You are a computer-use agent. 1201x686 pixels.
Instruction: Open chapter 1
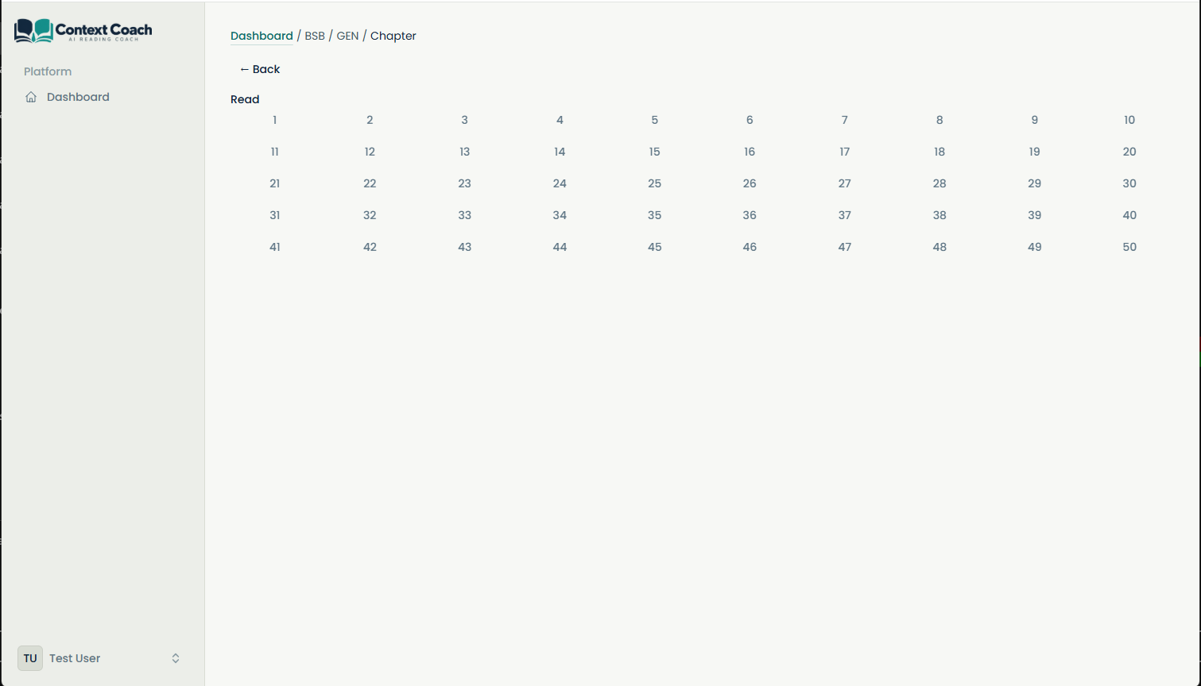[275, 120]
